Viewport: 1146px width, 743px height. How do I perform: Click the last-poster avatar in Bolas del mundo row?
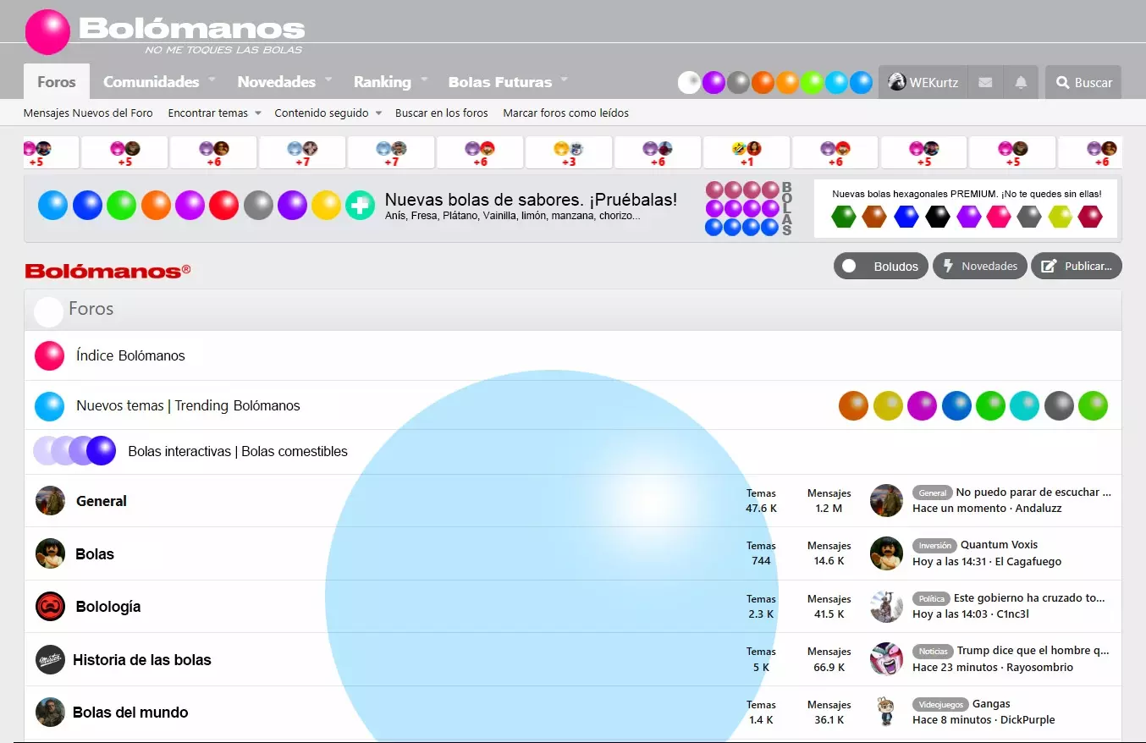pyautogui.click(x=886, y=712)
